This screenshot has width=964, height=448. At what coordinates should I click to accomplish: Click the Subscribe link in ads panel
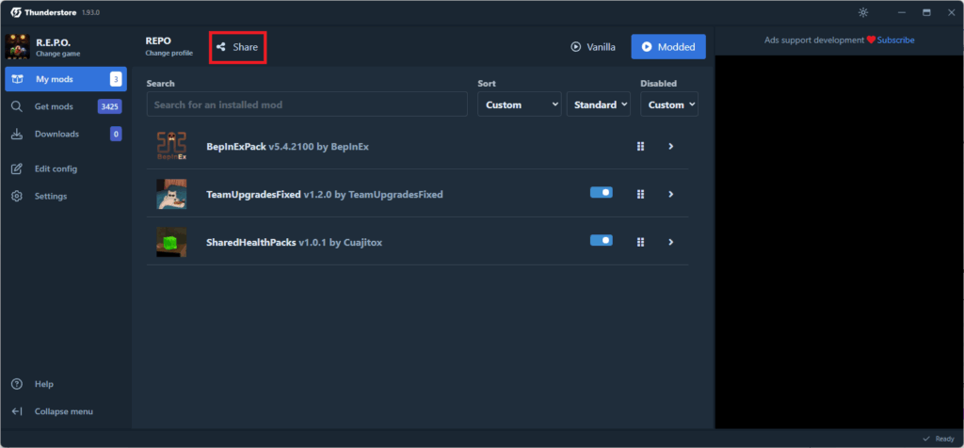(896, 40)
